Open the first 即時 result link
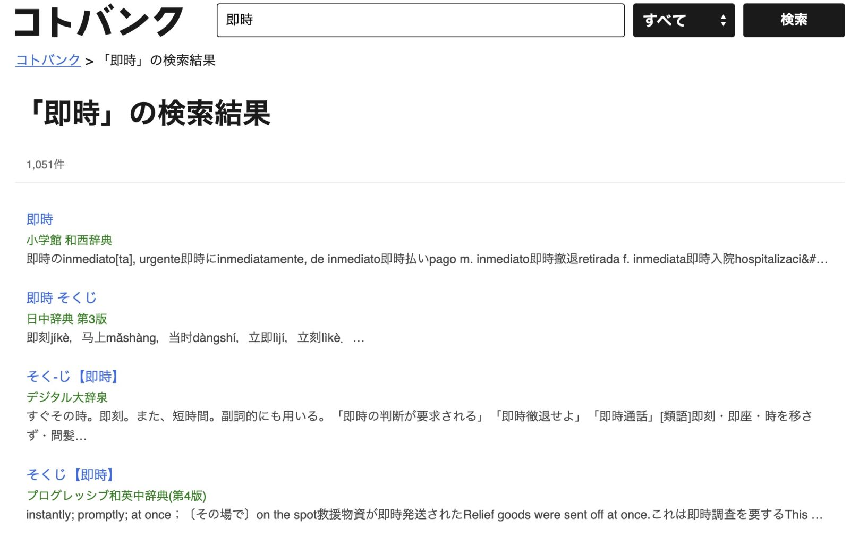The height and width of the screenshot is (545, 850). 40,219
